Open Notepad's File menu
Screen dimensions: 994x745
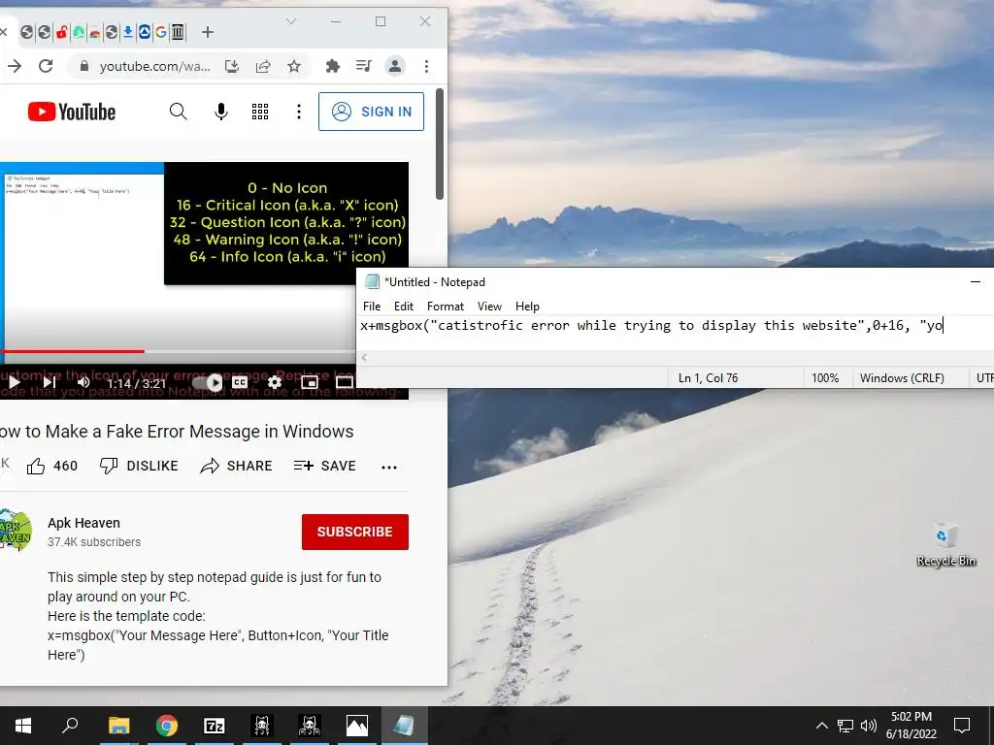tap(372, 306)
